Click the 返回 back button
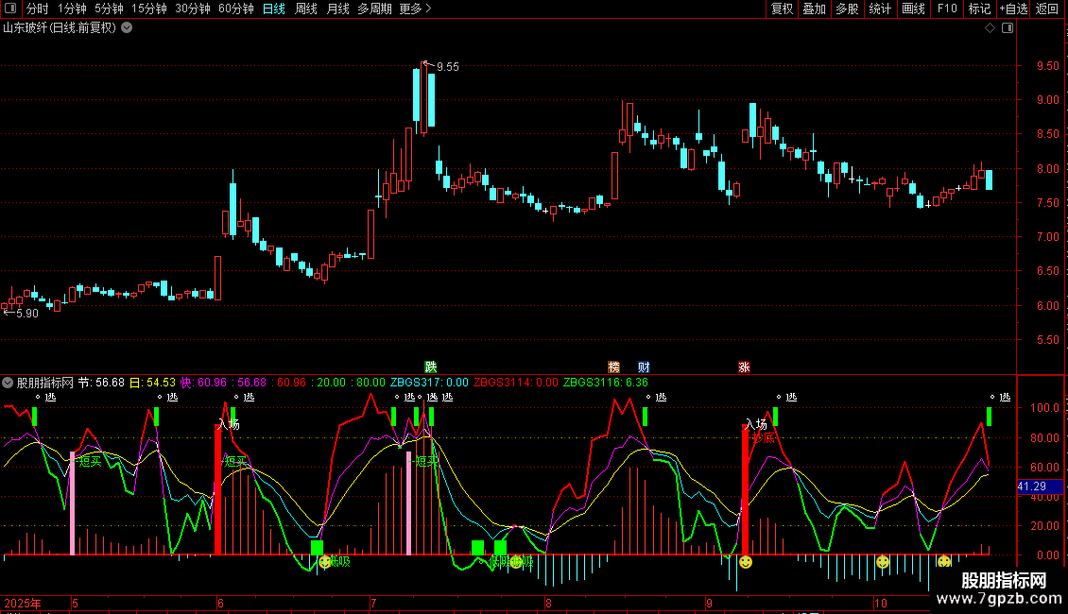The height and width of the screenshot is (614, 1068). pyautogui.click(x=1047, y=9)
